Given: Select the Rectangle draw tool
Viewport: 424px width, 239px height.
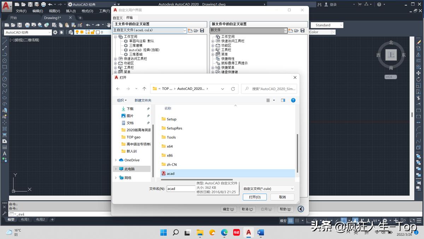Looking at the screenshot, I should (5, 67).
